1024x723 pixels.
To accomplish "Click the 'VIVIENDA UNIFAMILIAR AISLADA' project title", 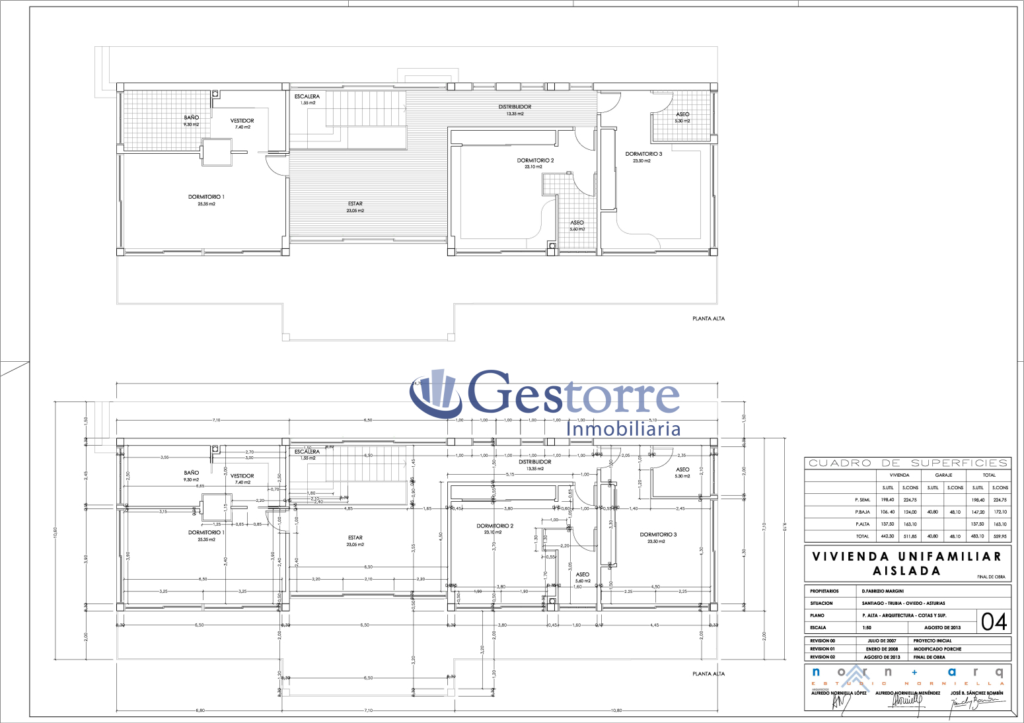I will 906,563.
